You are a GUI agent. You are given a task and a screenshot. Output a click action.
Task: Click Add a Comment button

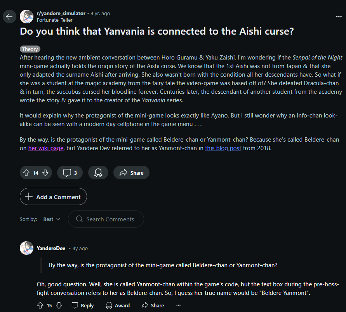pos(53,197)
